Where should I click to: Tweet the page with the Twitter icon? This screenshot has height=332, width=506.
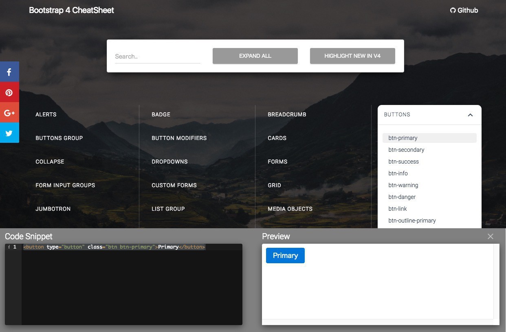click(x=9, y=133)
